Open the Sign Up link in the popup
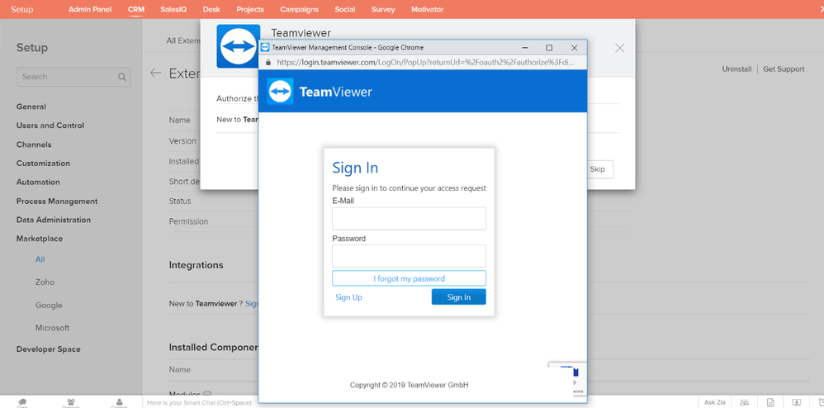 [x=349, y=297]
